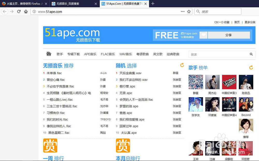259x161 pixels.
Task: Click the site 搜索 input field
Action: coord(219,54)
